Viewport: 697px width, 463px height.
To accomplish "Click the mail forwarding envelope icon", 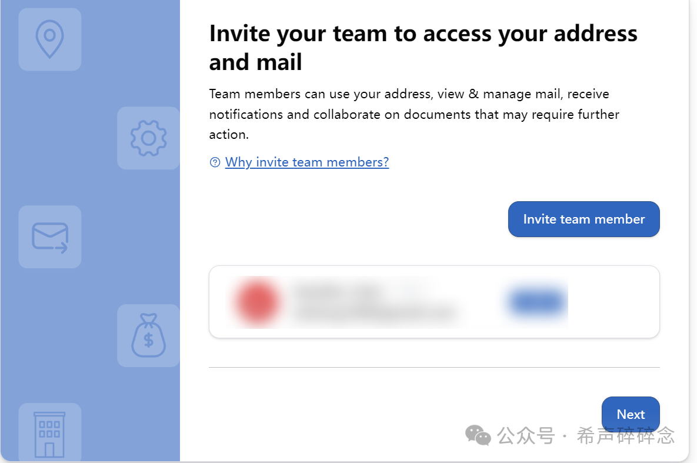I will (50, 237).
